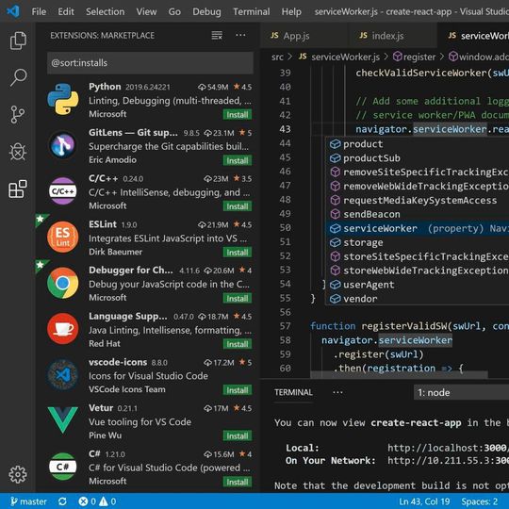Image resolution: width=509 pixels, height=509 pixels.
Task: Click the GitLens extension icon
Action: 62,145
